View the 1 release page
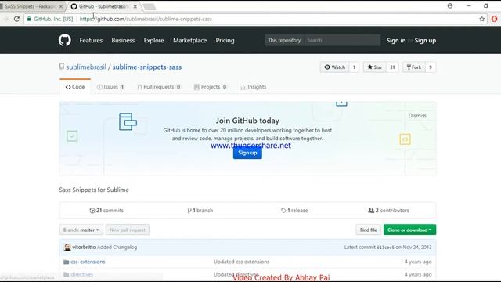Viewport: 501px width, 282px height. coord(294,211)
